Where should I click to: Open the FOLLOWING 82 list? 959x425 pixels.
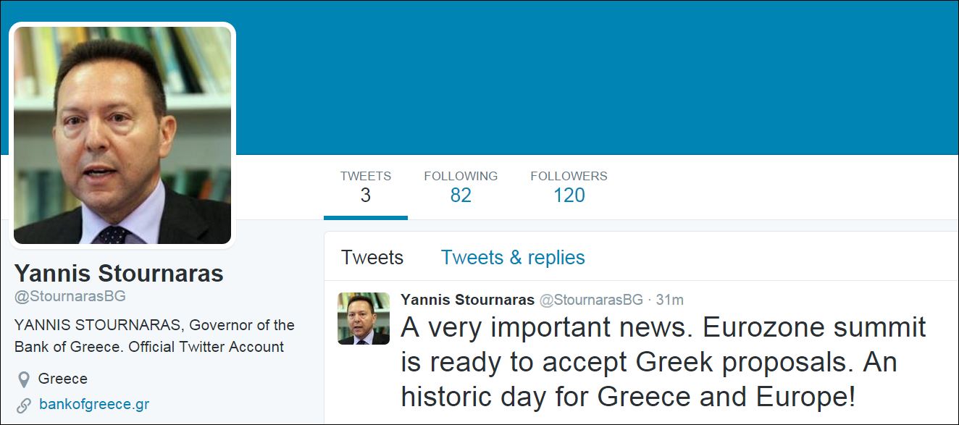click(x=461, y=187)
